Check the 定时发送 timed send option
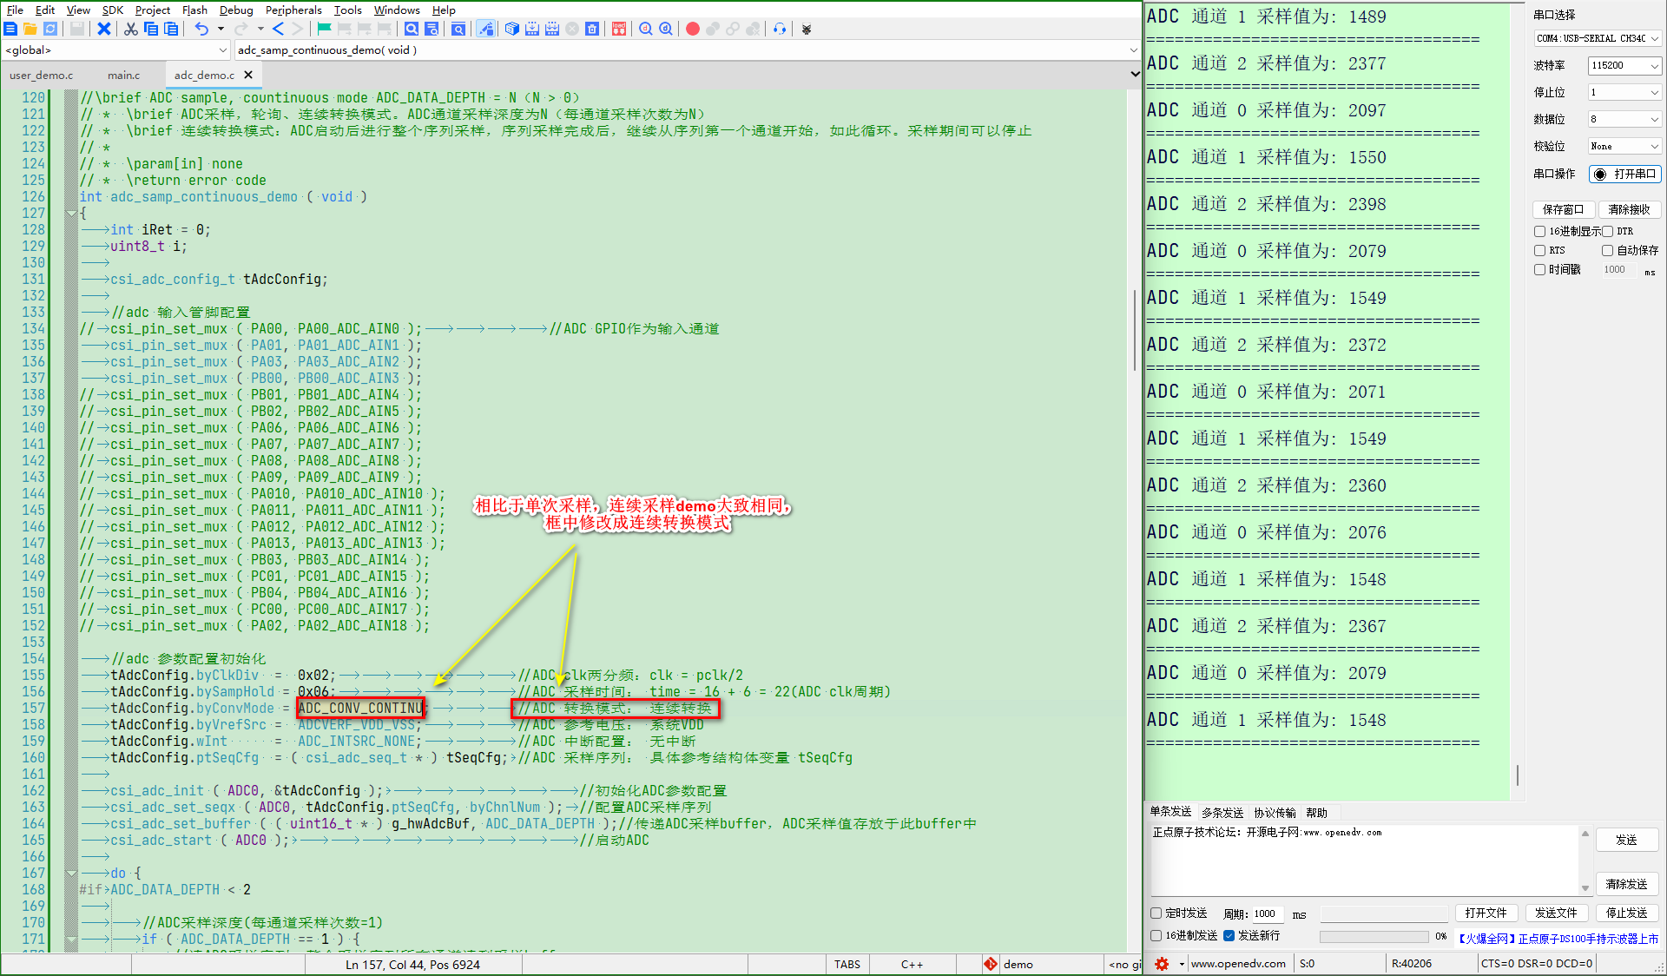Screen dimensions: 1667x976 [1156, 913]
